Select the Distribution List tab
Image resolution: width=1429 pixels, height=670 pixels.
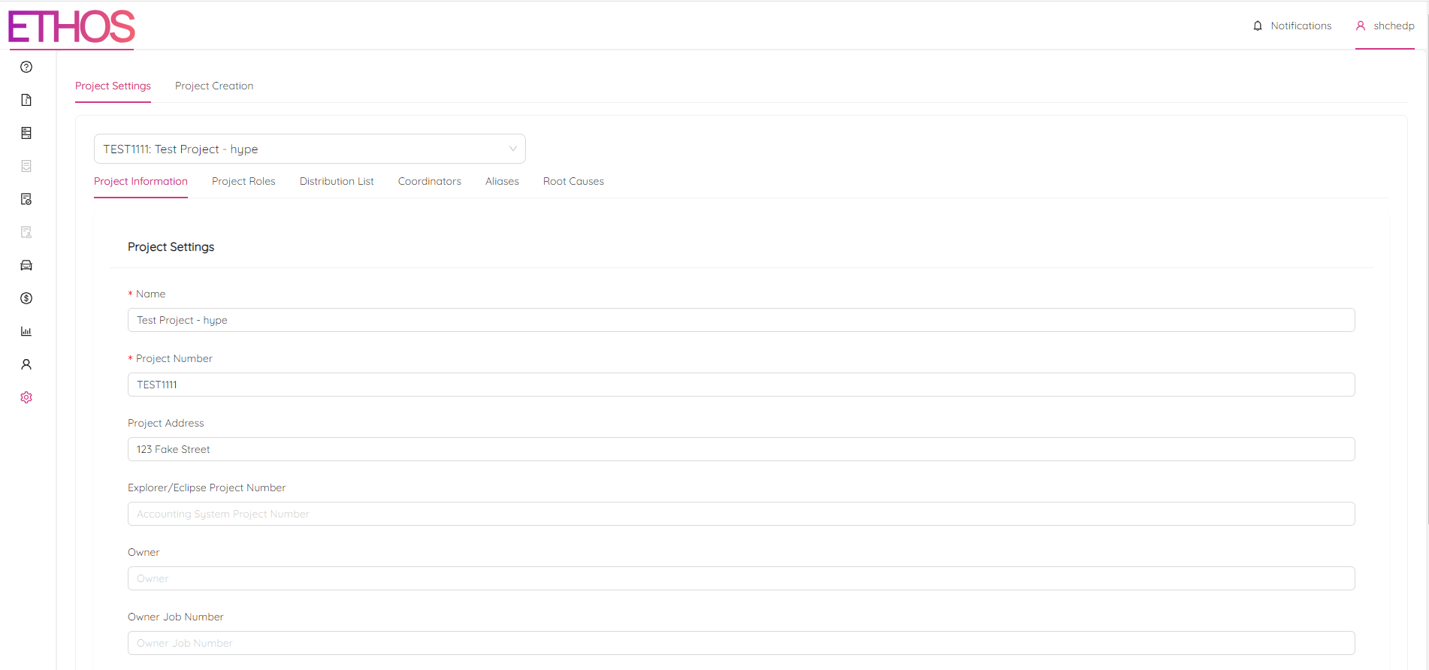[337, 181]
